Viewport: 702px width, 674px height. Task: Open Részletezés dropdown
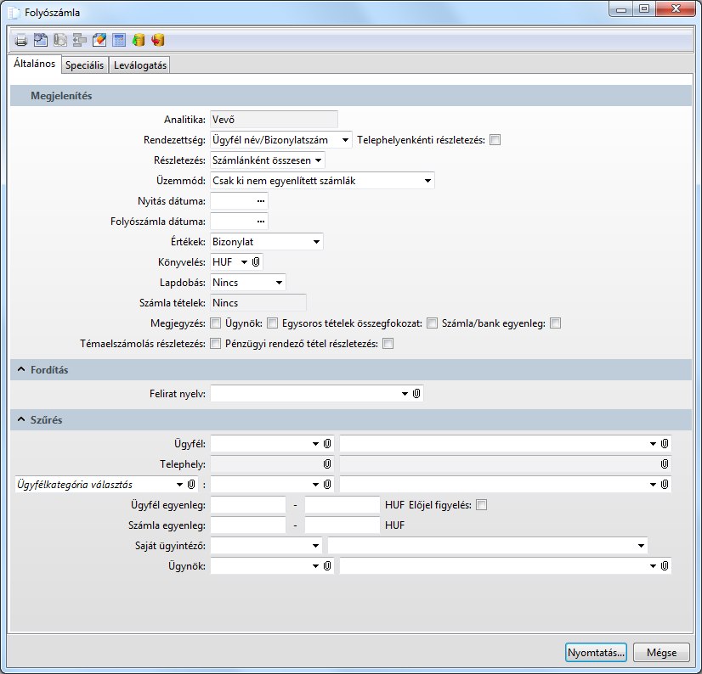pos(319,160)
